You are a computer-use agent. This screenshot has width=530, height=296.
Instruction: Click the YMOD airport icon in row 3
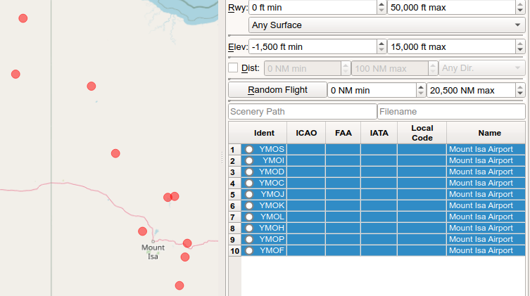249,172
